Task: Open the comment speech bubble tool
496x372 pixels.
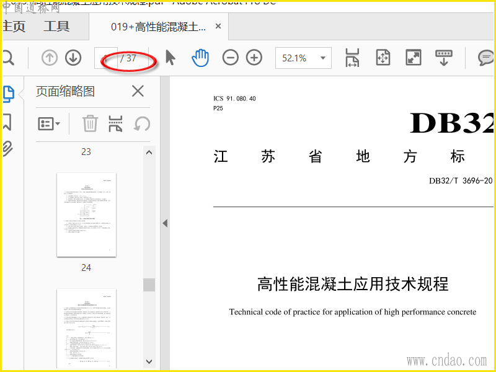Action: [x=486, y=58]
